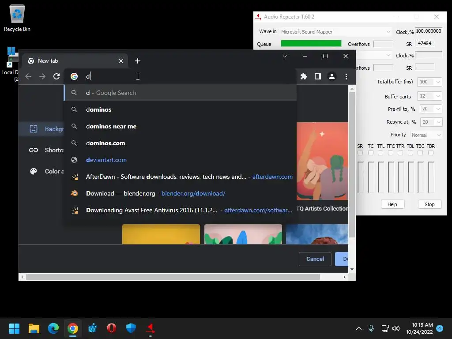Open Chrome three-dot menu
452x339 pixels.
click(x=346, y=76)
